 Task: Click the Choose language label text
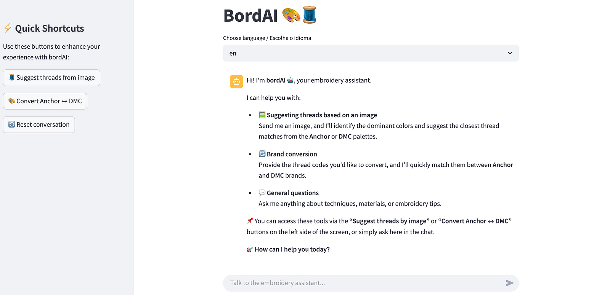tap(267, 38)
